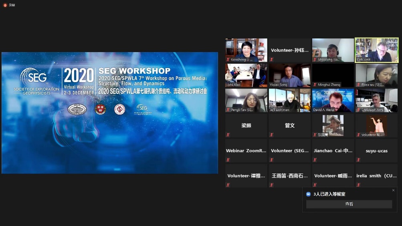Select Dirk Smit's highlighted video tile

376,50
